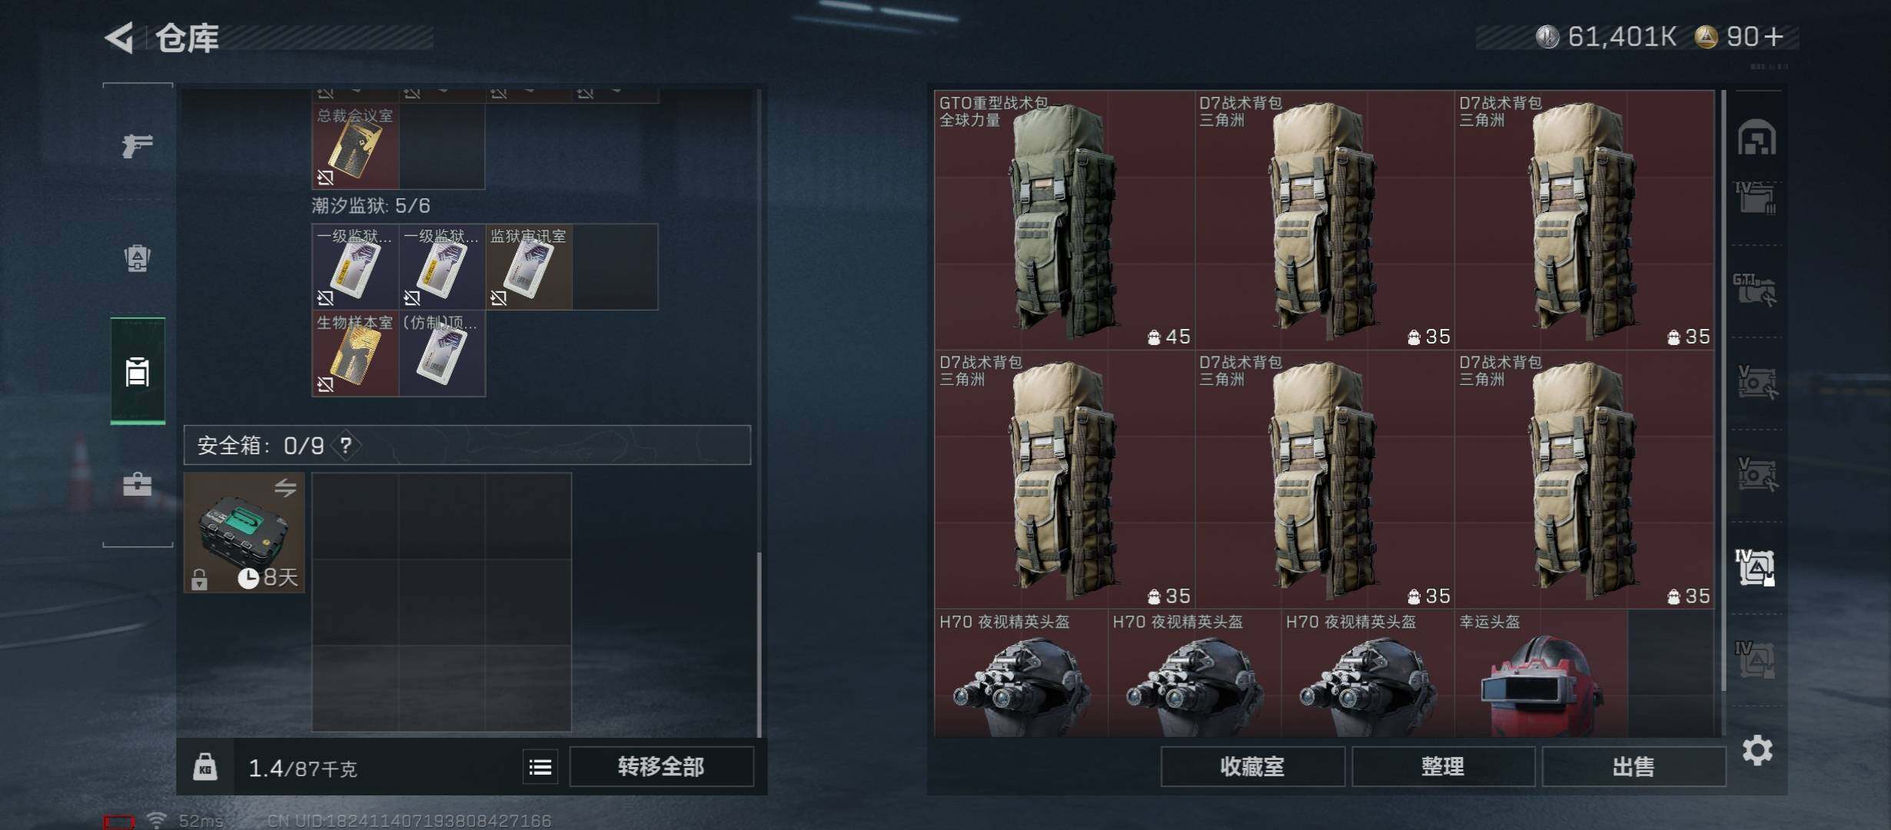
Task: Click the 整理 sort button
Action: [1443, 767]
